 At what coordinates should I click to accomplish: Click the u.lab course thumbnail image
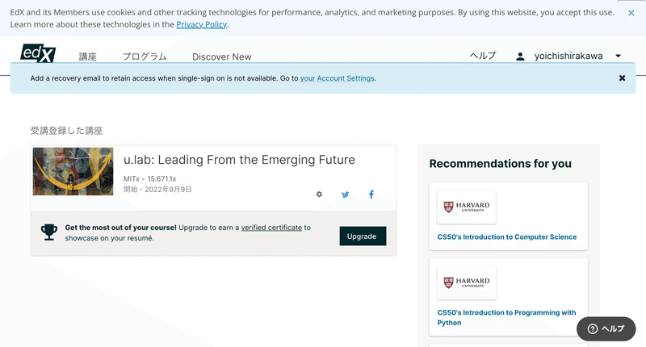click(x=73, y=171)
